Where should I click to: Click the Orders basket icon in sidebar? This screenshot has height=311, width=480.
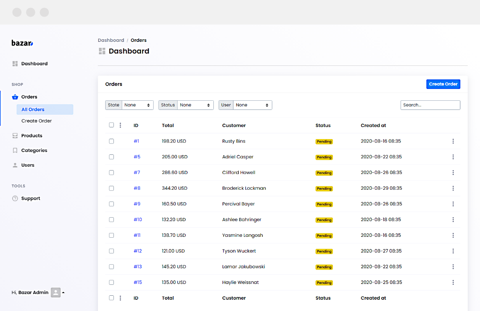click(15, 97)
